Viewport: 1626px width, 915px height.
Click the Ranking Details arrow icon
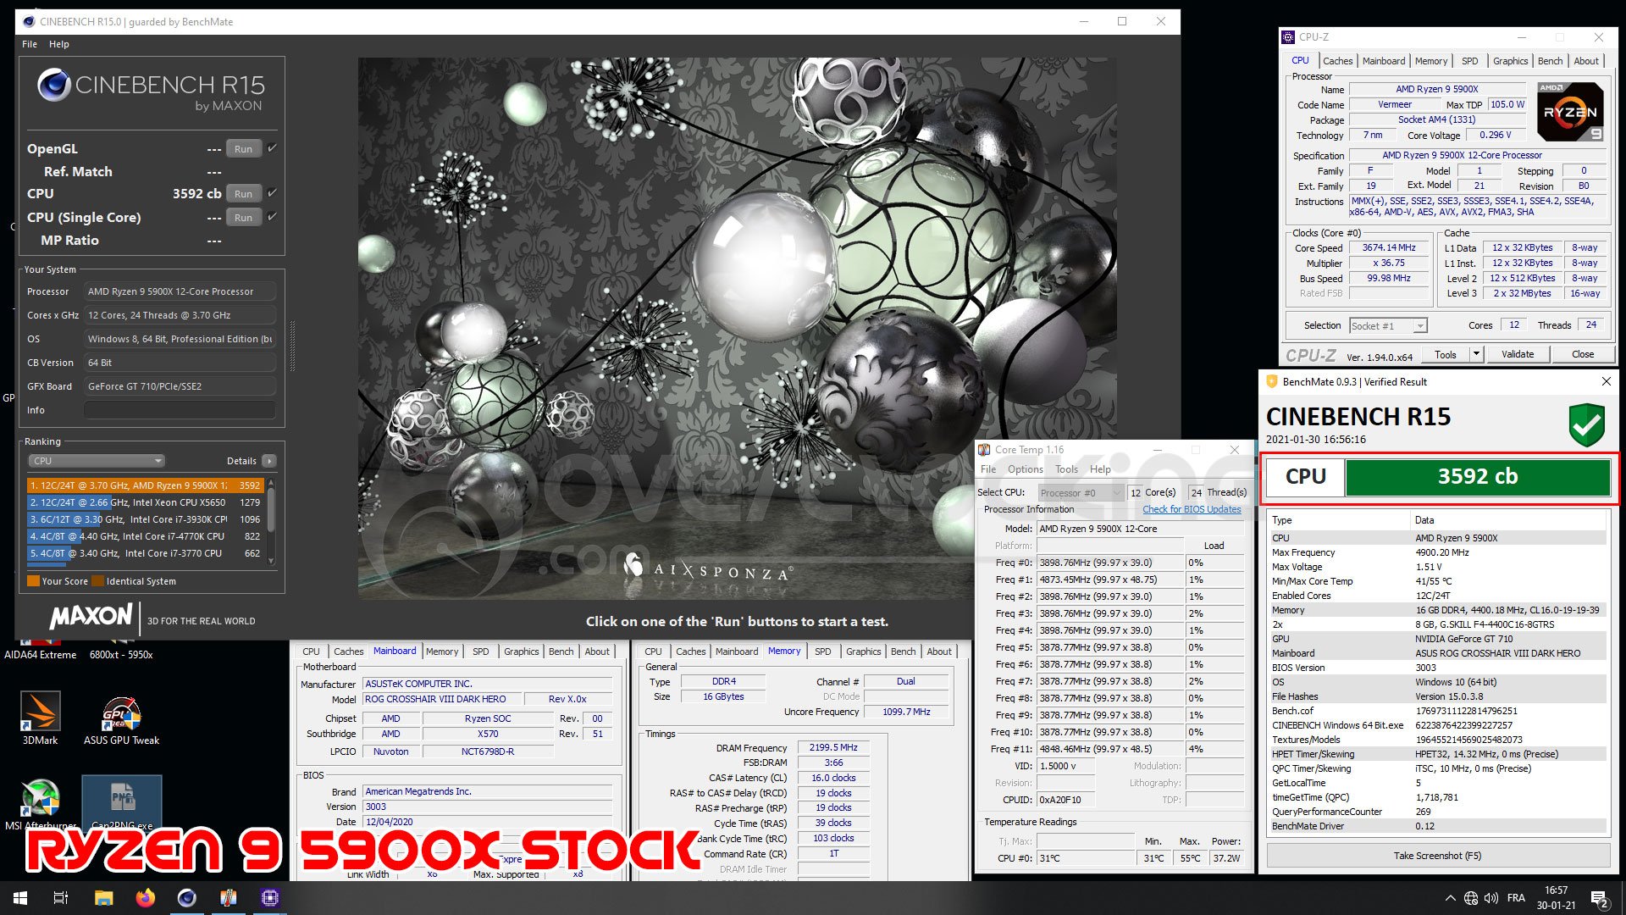click(269, 461)
